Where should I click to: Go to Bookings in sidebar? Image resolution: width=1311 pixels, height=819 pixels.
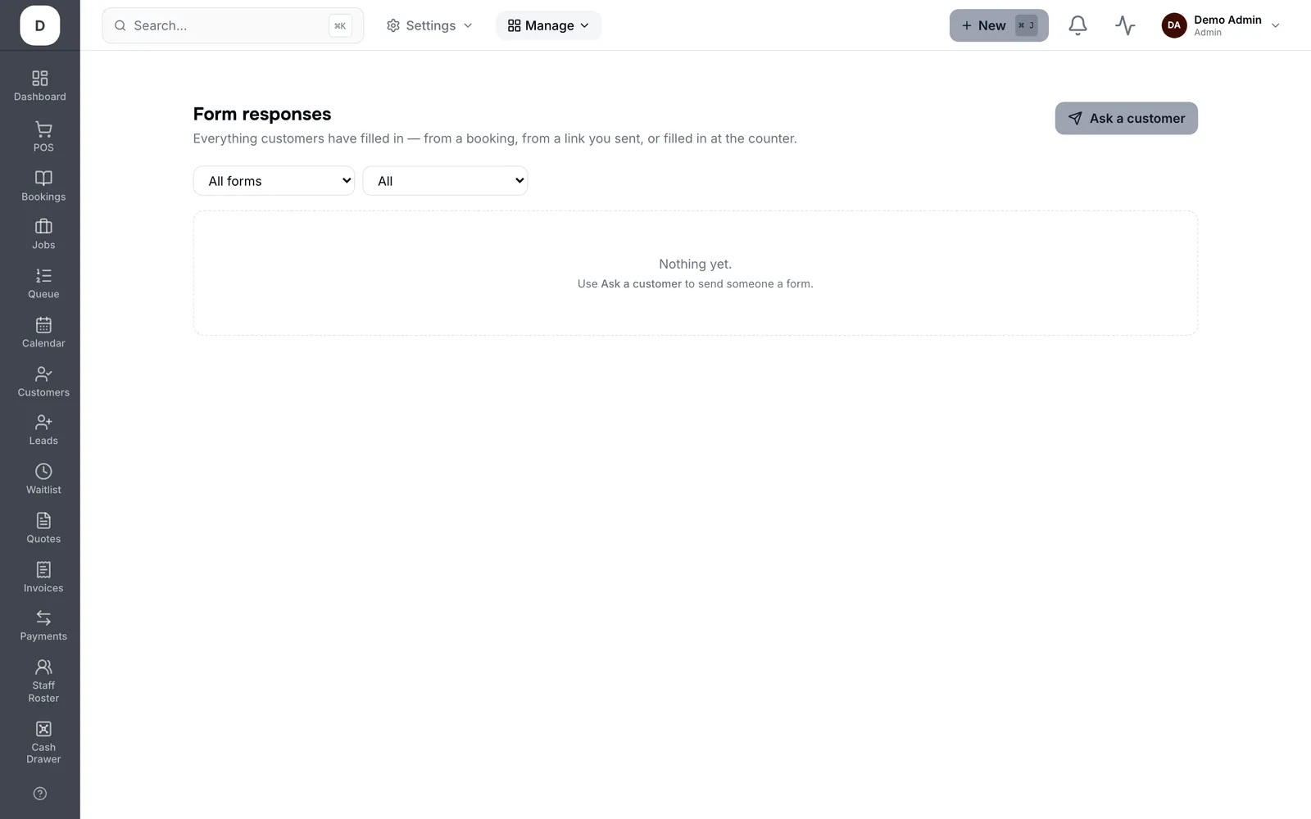click(43, 186)
